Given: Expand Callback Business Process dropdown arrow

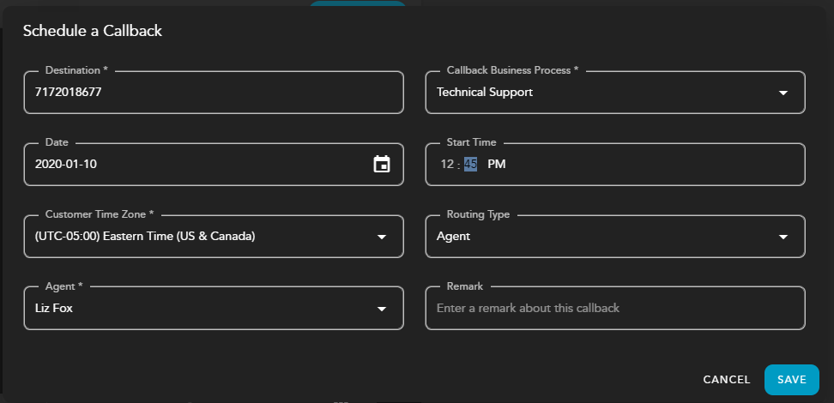Looking at the screenshot, I should coord(783,93).
